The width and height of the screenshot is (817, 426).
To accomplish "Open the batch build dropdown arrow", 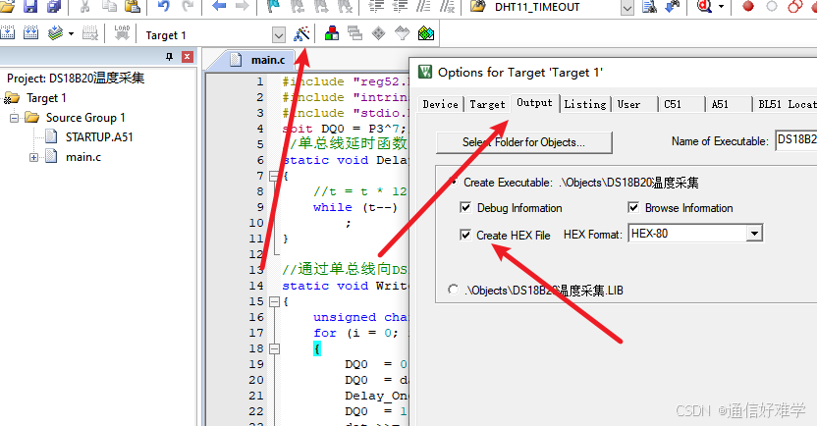I will coord(72,33).
